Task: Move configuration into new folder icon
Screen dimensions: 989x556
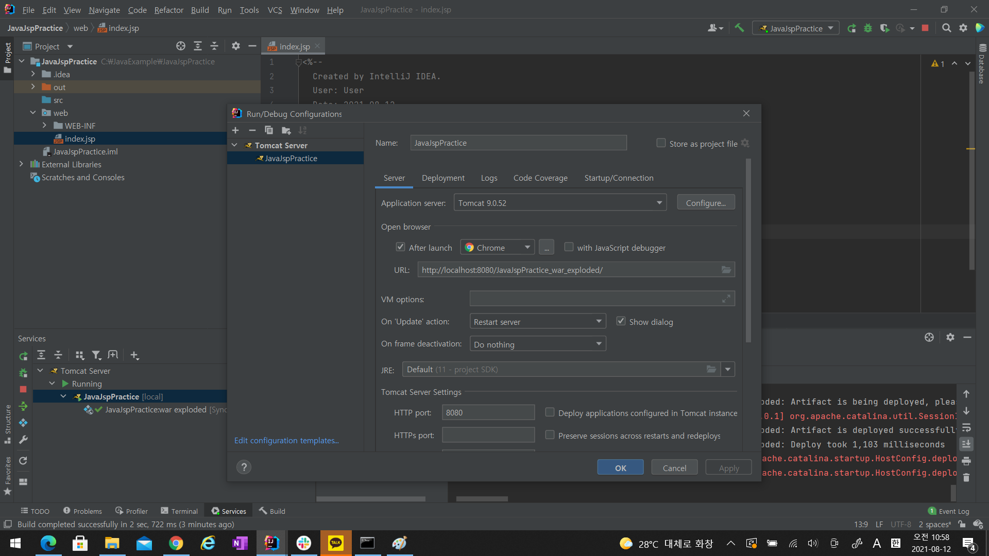Action: coord(286,130)
